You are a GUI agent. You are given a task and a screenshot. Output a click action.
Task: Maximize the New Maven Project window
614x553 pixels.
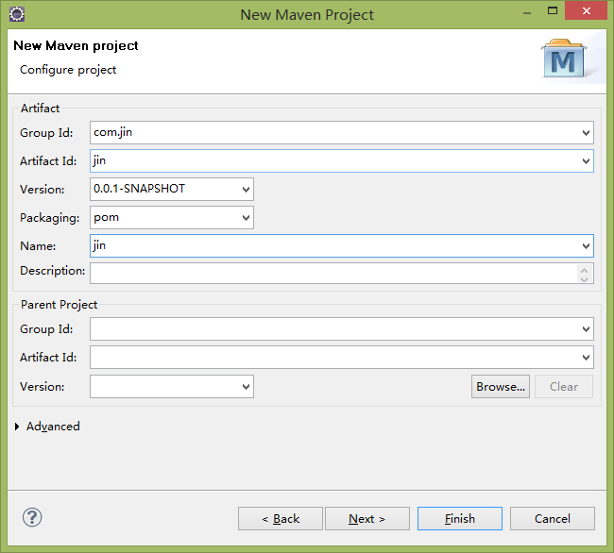(x=553, y=10)
